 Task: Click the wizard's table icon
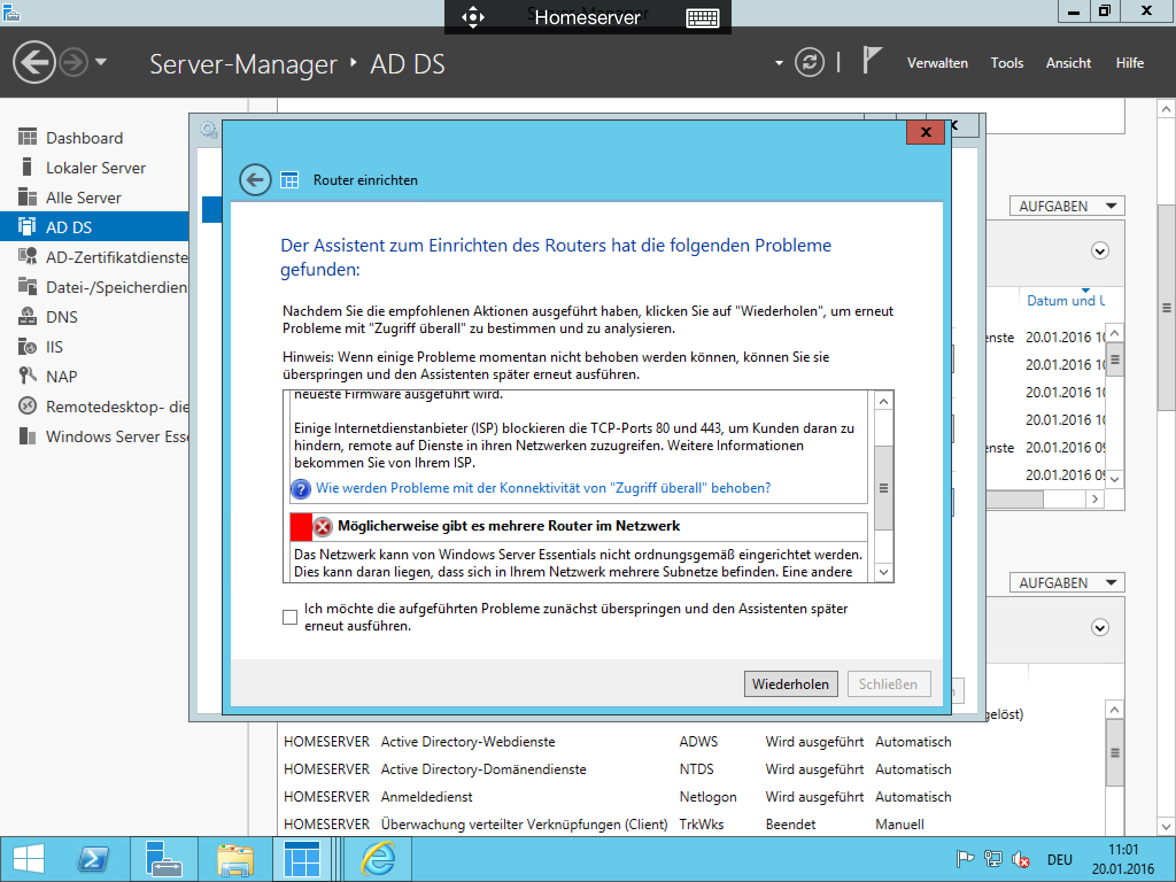289,180
